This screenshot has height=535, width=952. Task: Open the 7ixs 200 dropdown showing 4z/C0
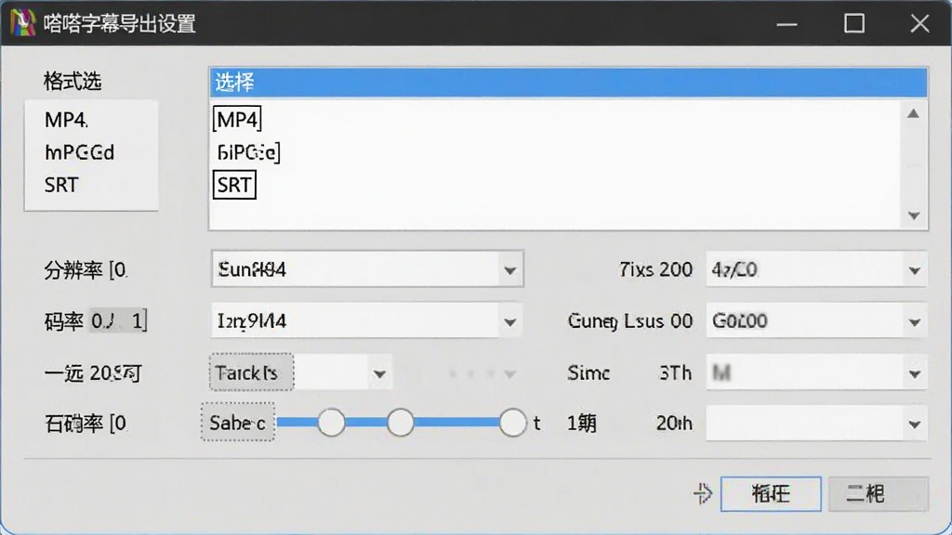pos(816,269)
